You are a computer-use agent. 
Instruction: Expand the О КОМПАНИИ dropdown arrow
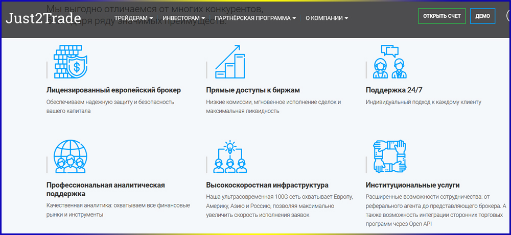tap(346, 18)
